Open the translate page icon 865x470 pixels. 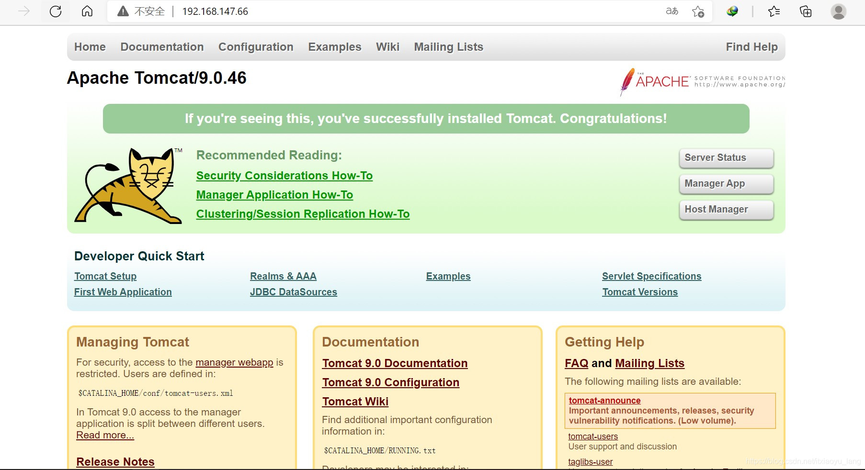click(x=672, y=11)
